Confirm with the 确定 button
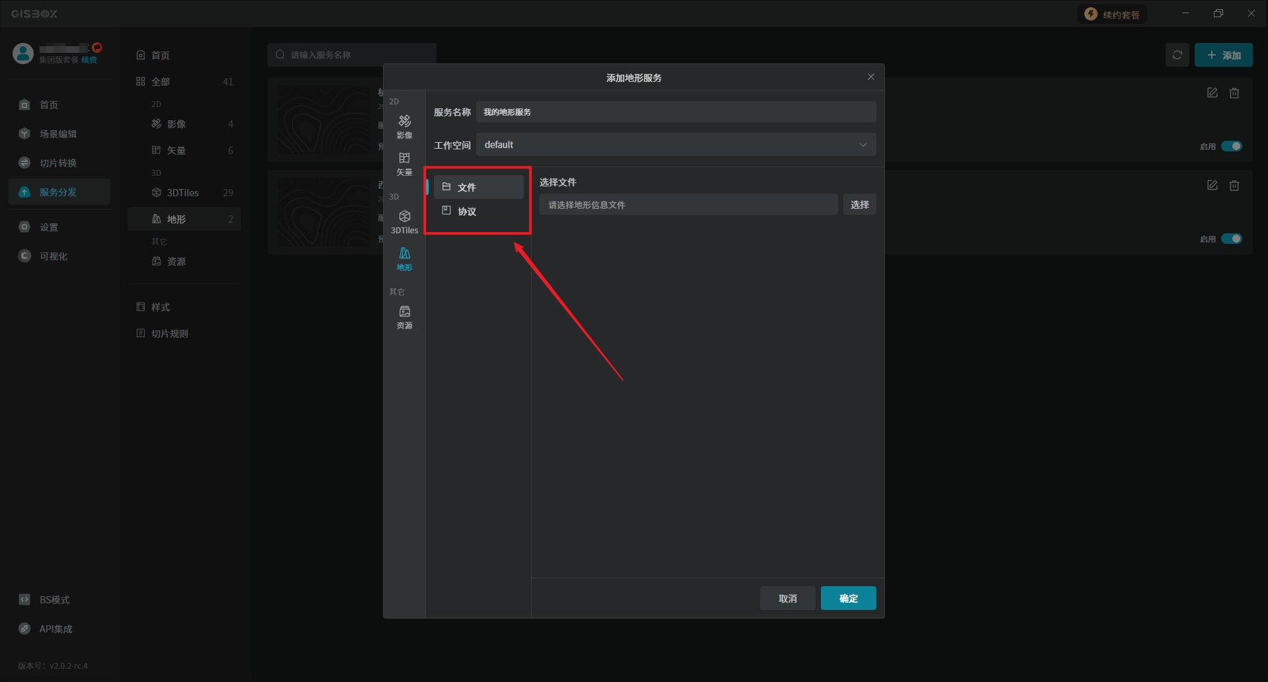 [x=848, y=598]
